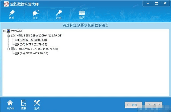The height and width of the screenshot is (112, 171).
Task: Click the INTEL SSD disk icon
Action: [x=13, y=36]
